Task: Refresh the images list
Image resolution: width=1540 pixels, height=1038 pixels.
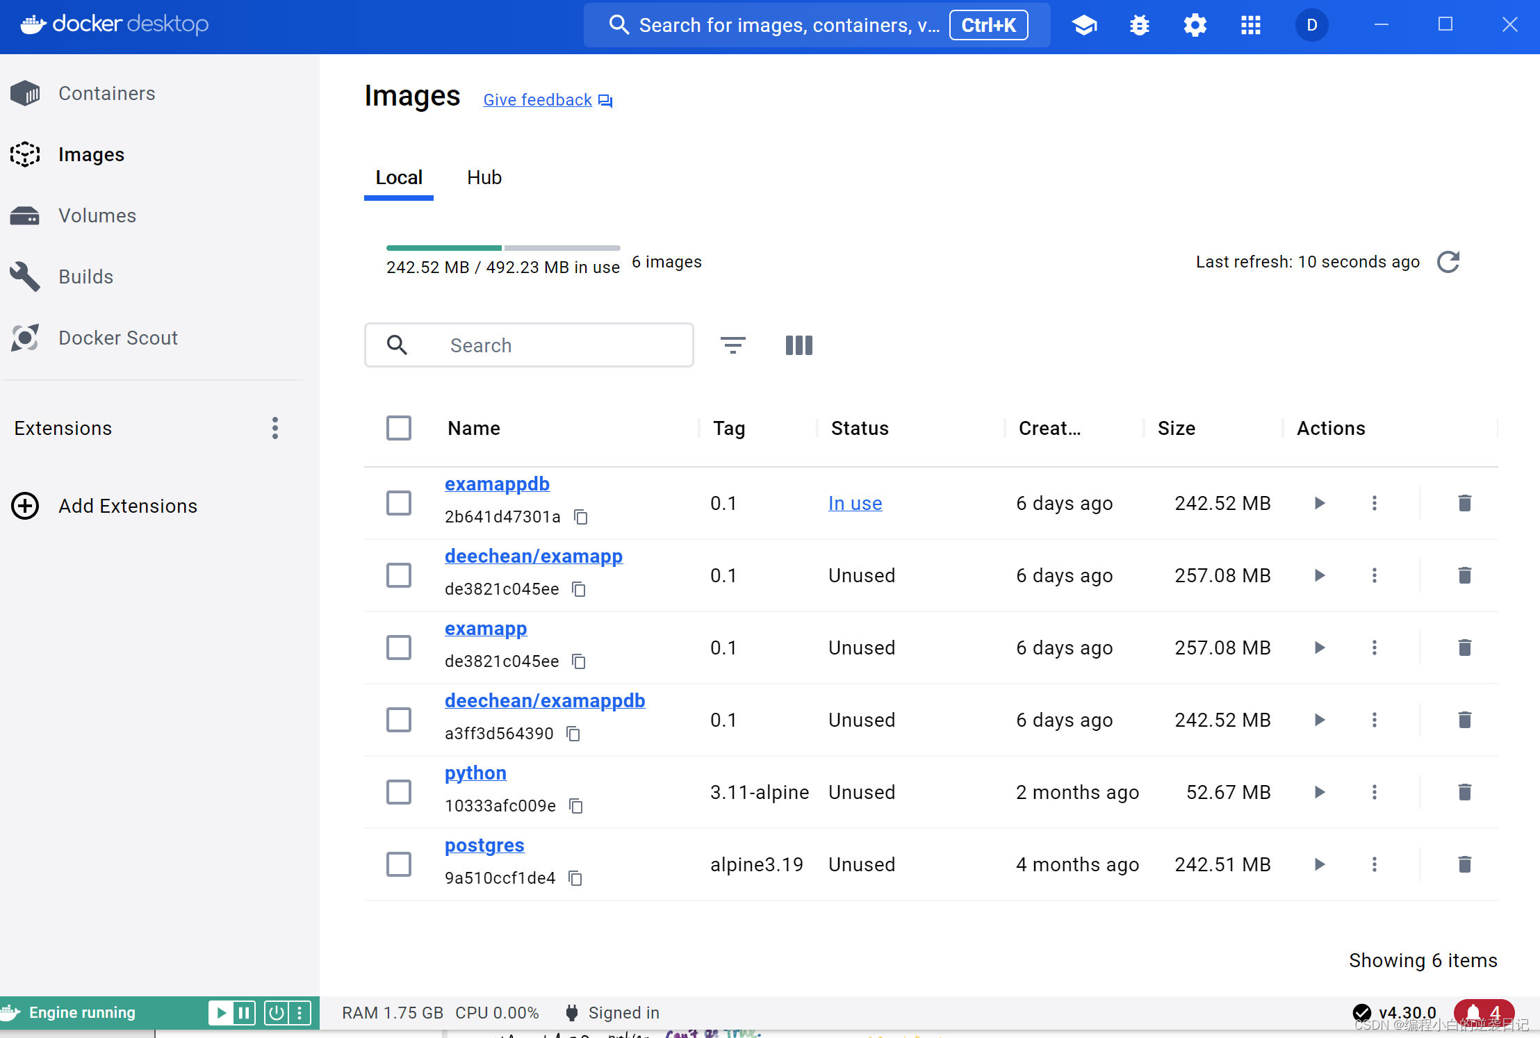Action: click(1448, 262)
